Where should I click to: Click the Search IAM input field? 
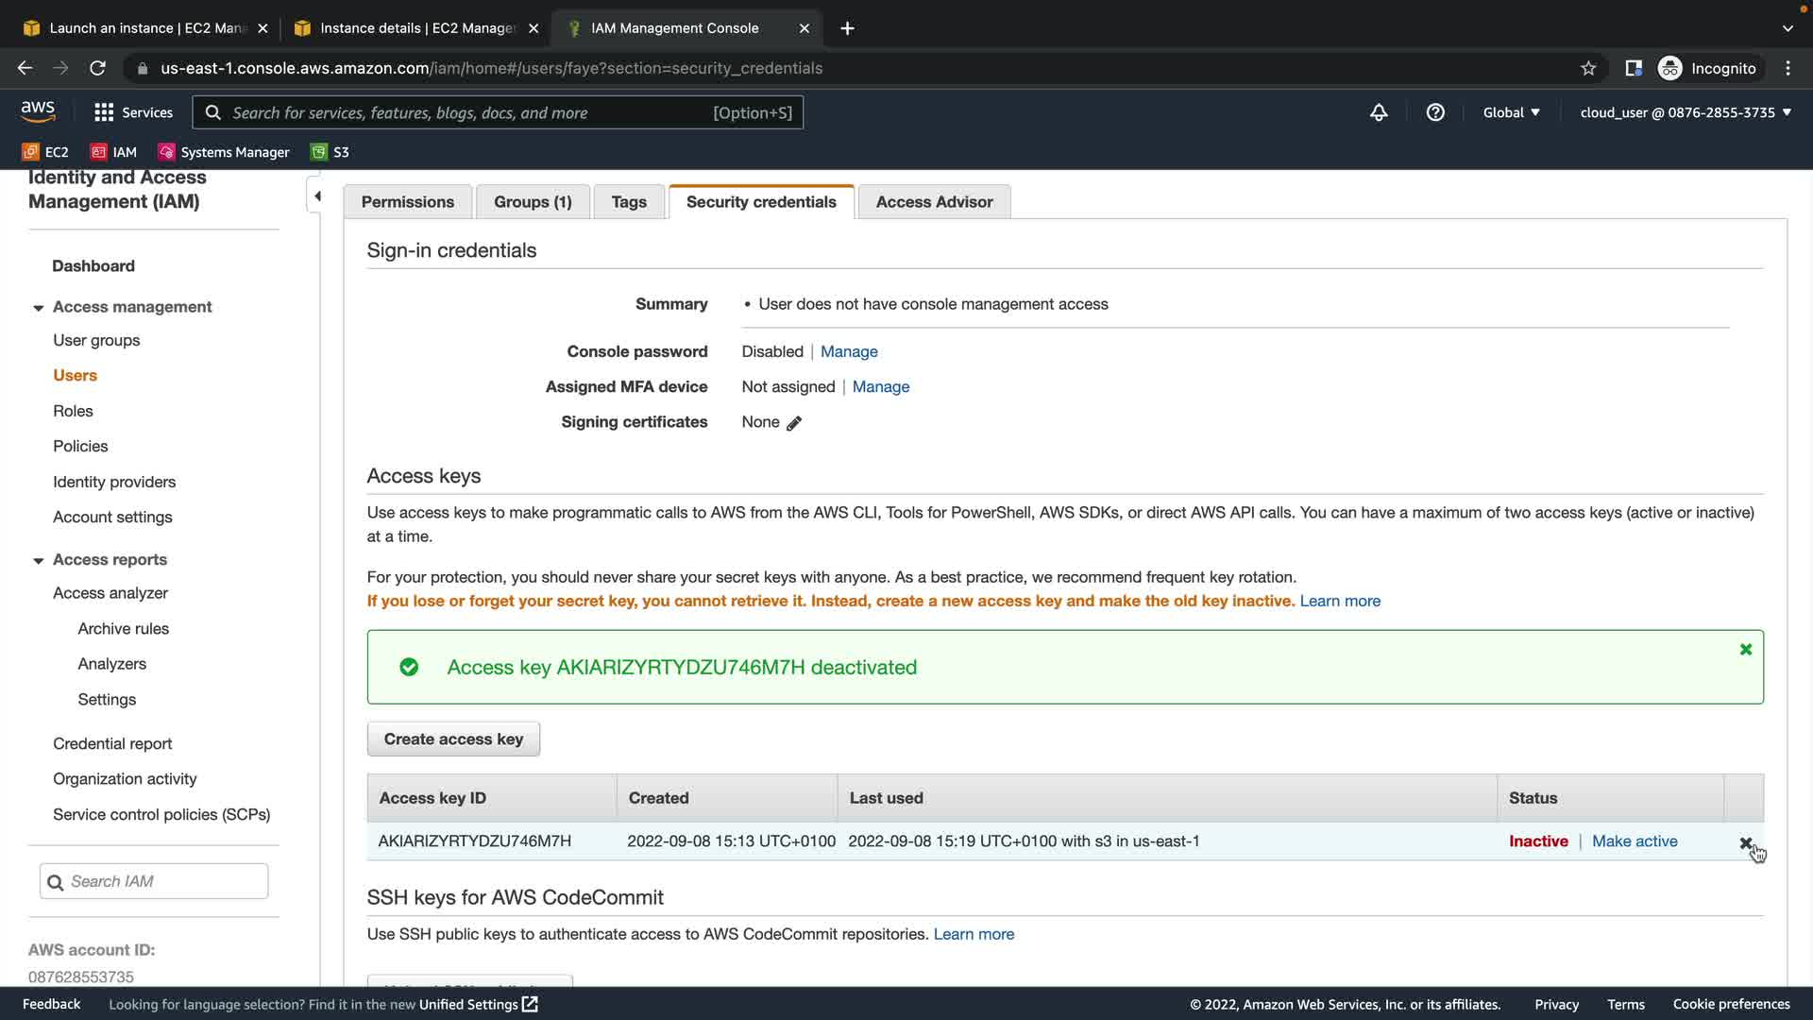(x=165, y=881)
